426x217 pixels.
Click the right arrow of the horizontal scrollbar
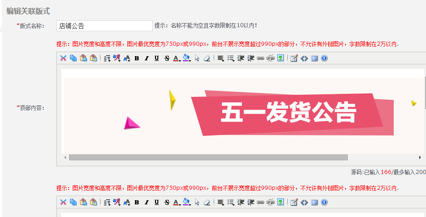tap(420, 157)
